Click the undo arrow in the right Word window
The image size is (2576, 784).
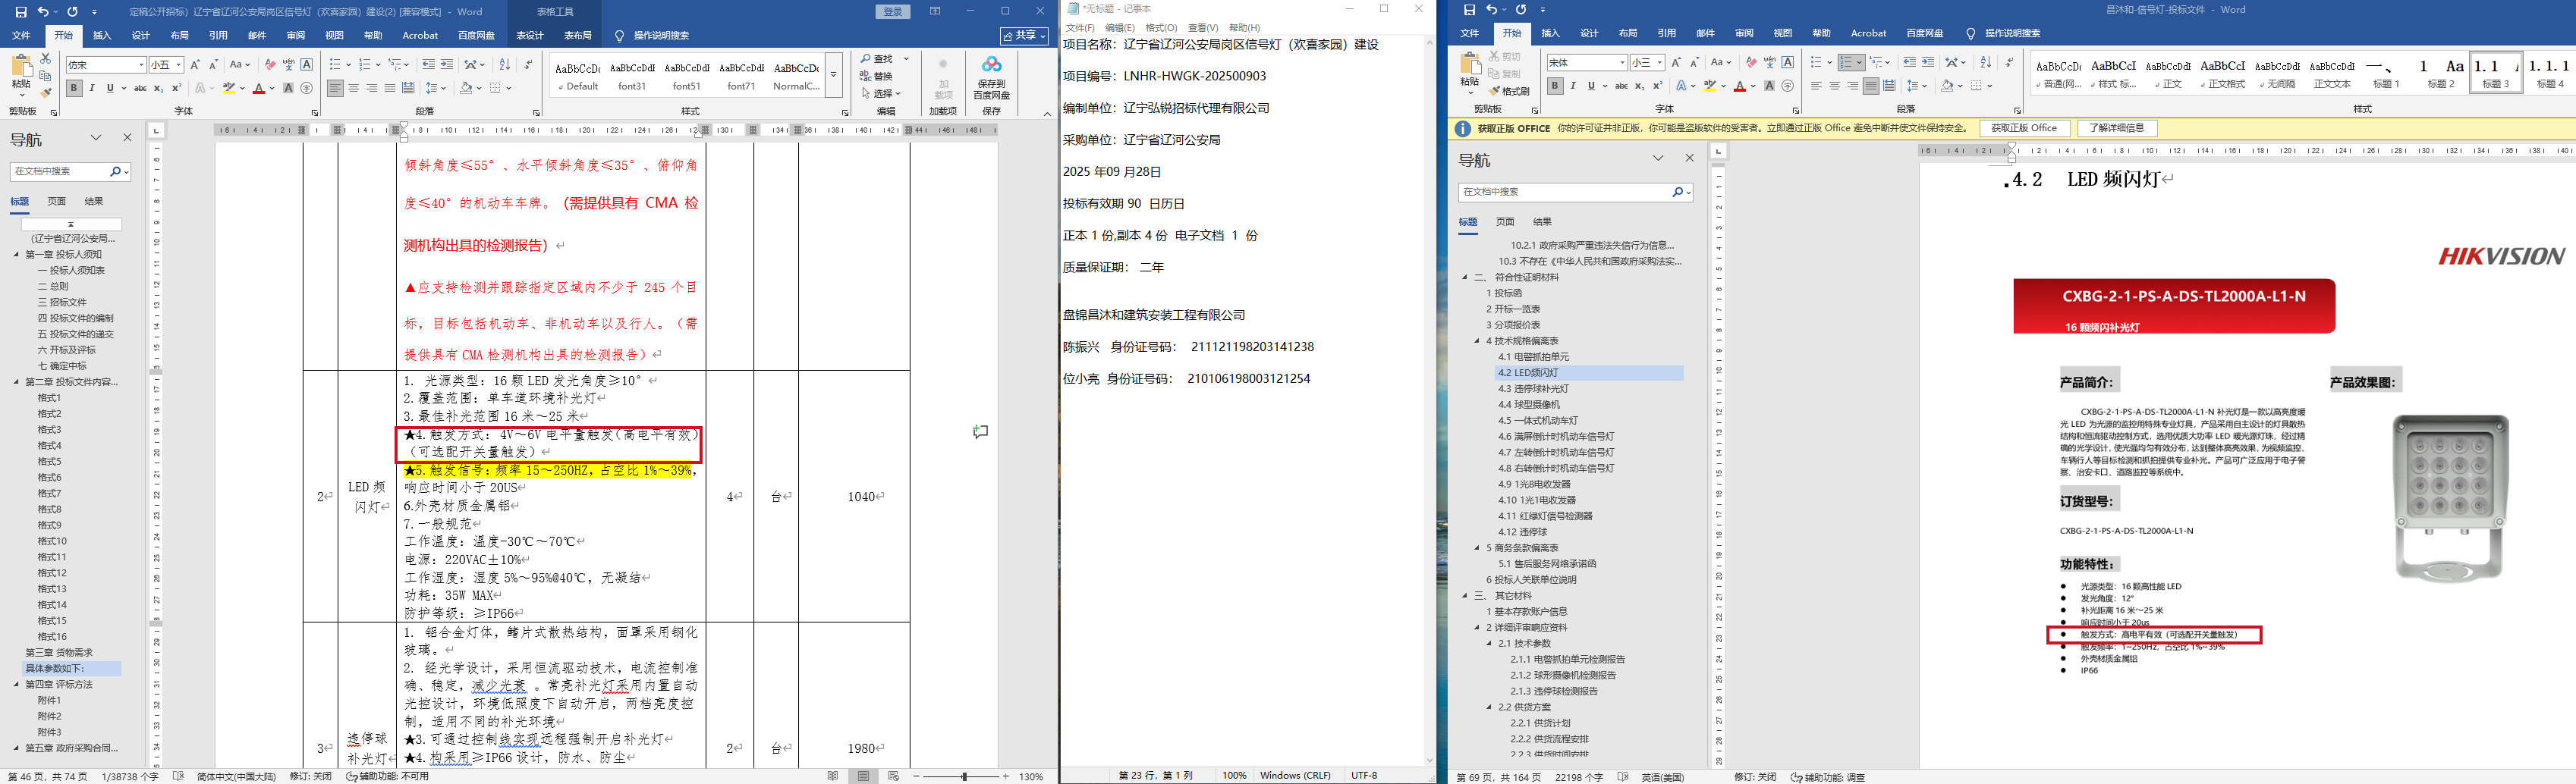[1492, 10]
